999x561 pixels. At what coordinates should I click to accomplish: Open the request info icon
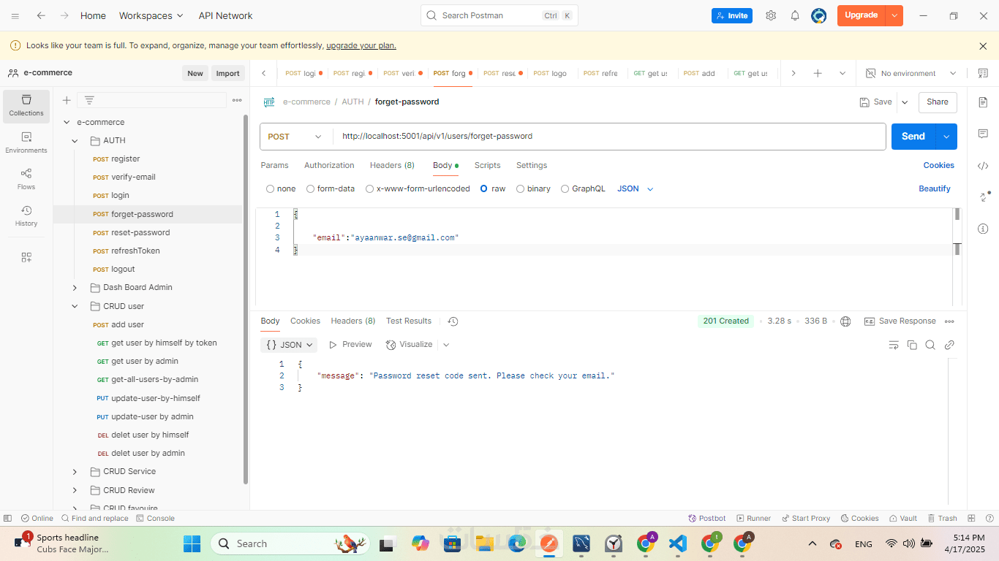983,229
